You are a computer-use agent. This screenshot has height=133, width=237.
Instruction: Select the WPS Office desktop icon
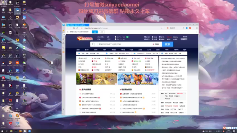(x=17, y=71)
